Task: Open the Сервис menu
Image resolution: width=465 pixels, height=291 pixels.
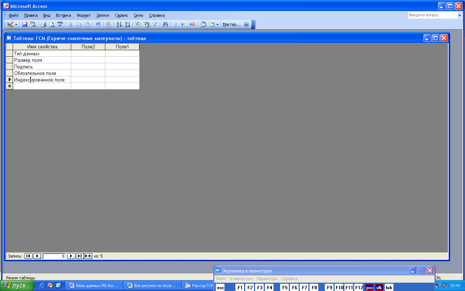Action: tap(121, 15)
